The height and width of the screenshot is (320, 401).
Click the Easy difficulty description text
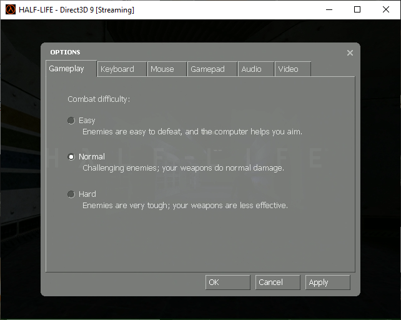pyautogui.click(x=192, y=132)
